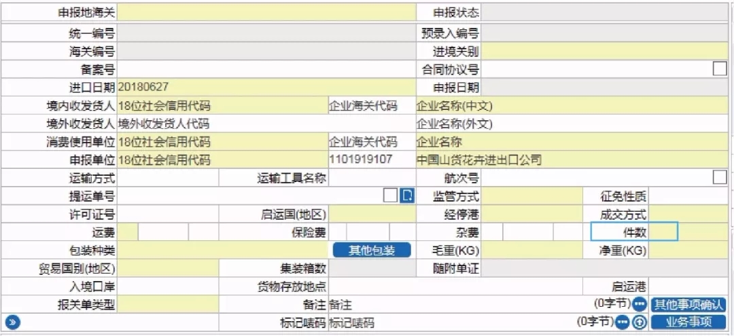The height and width of the screenshot is (336, 734).
Task: Focus the 入境口岸 input field
Action: pos(168,286)
